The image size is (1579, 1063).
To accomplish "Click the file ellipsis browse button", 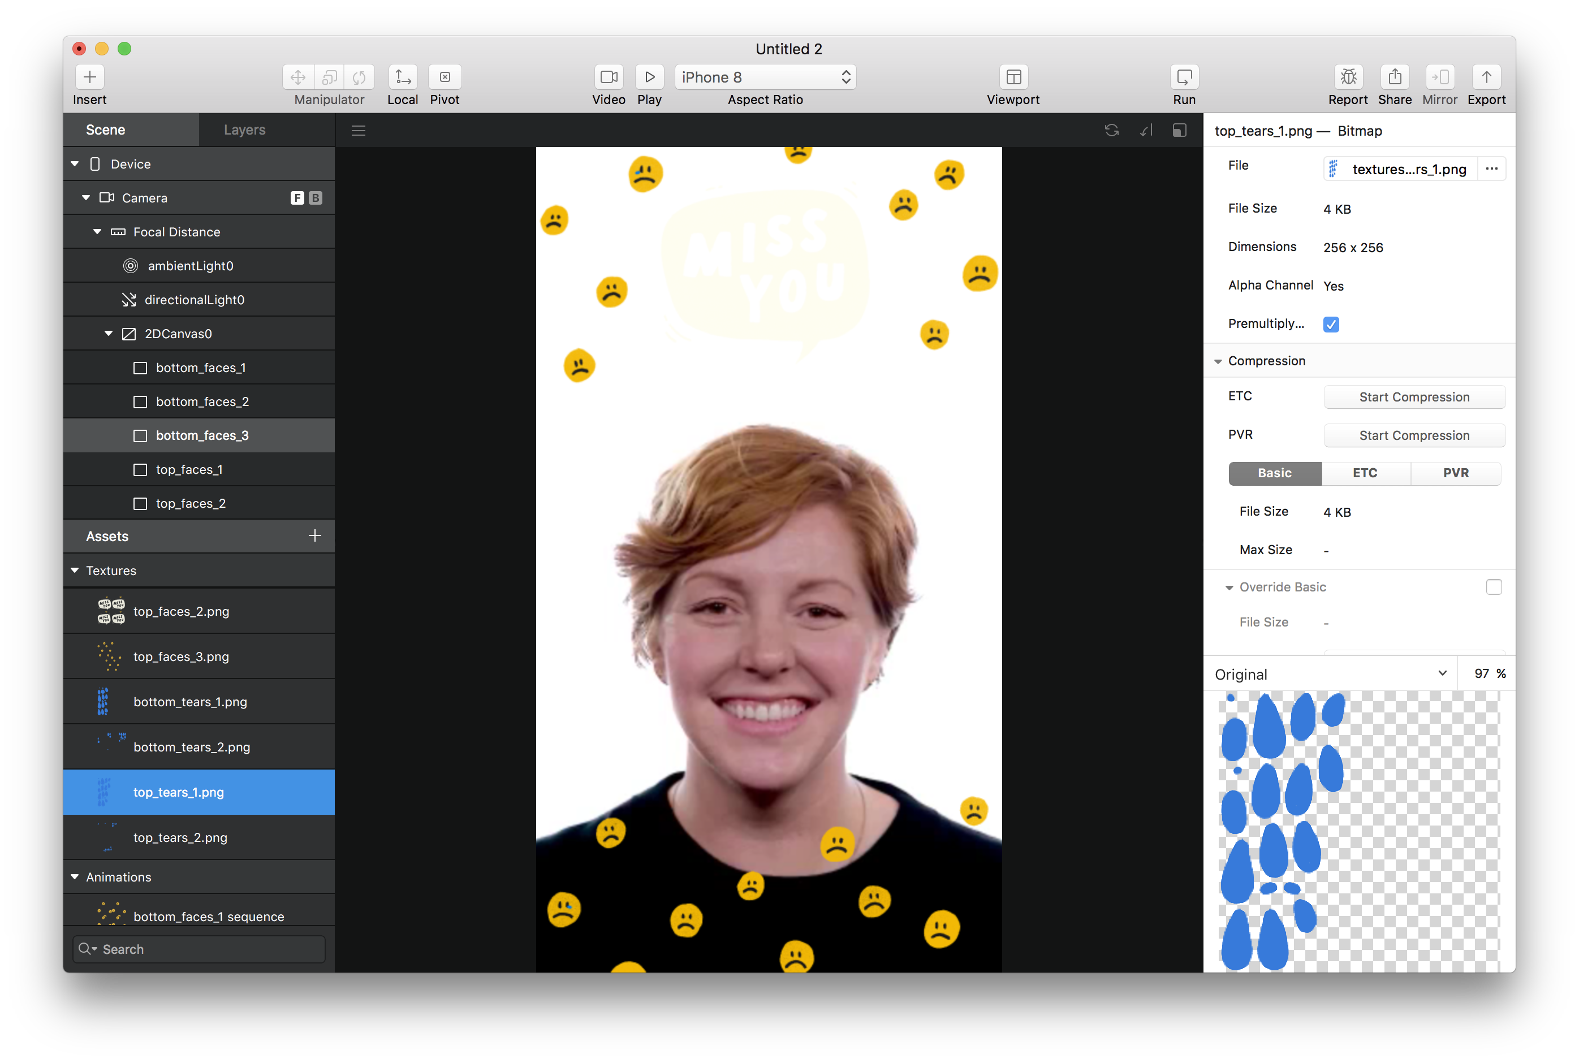I will click(x=1491, y=169).
